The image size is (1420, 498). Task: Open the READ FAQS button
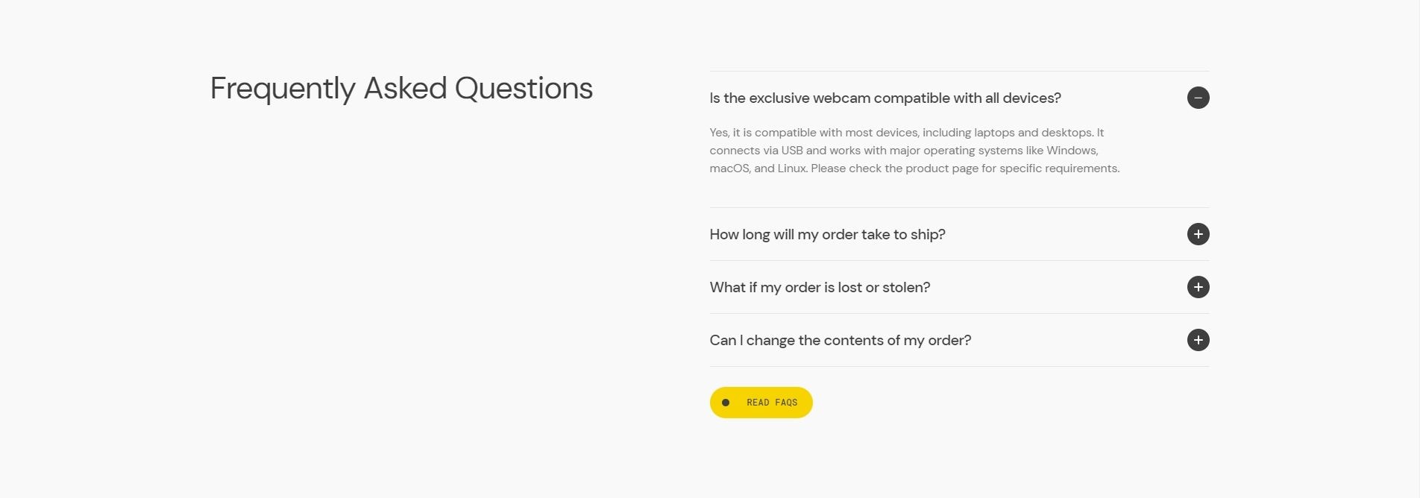point(771,403)
